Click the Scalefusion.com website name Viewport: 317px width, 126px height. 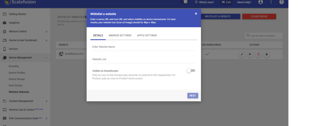[x=74, y=54]
